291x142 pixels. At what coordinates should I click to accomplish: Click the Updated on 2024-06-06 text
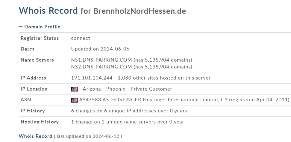[x=100, y=49]
